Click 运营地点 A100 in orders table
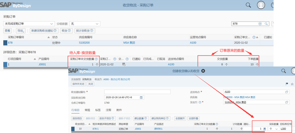 click(193, 43)
